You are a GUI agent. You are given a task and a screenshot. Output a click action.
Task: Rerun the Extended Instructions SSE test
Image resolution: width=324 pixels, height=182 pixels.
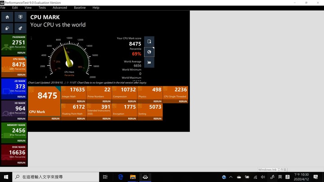tap(106, 119)
